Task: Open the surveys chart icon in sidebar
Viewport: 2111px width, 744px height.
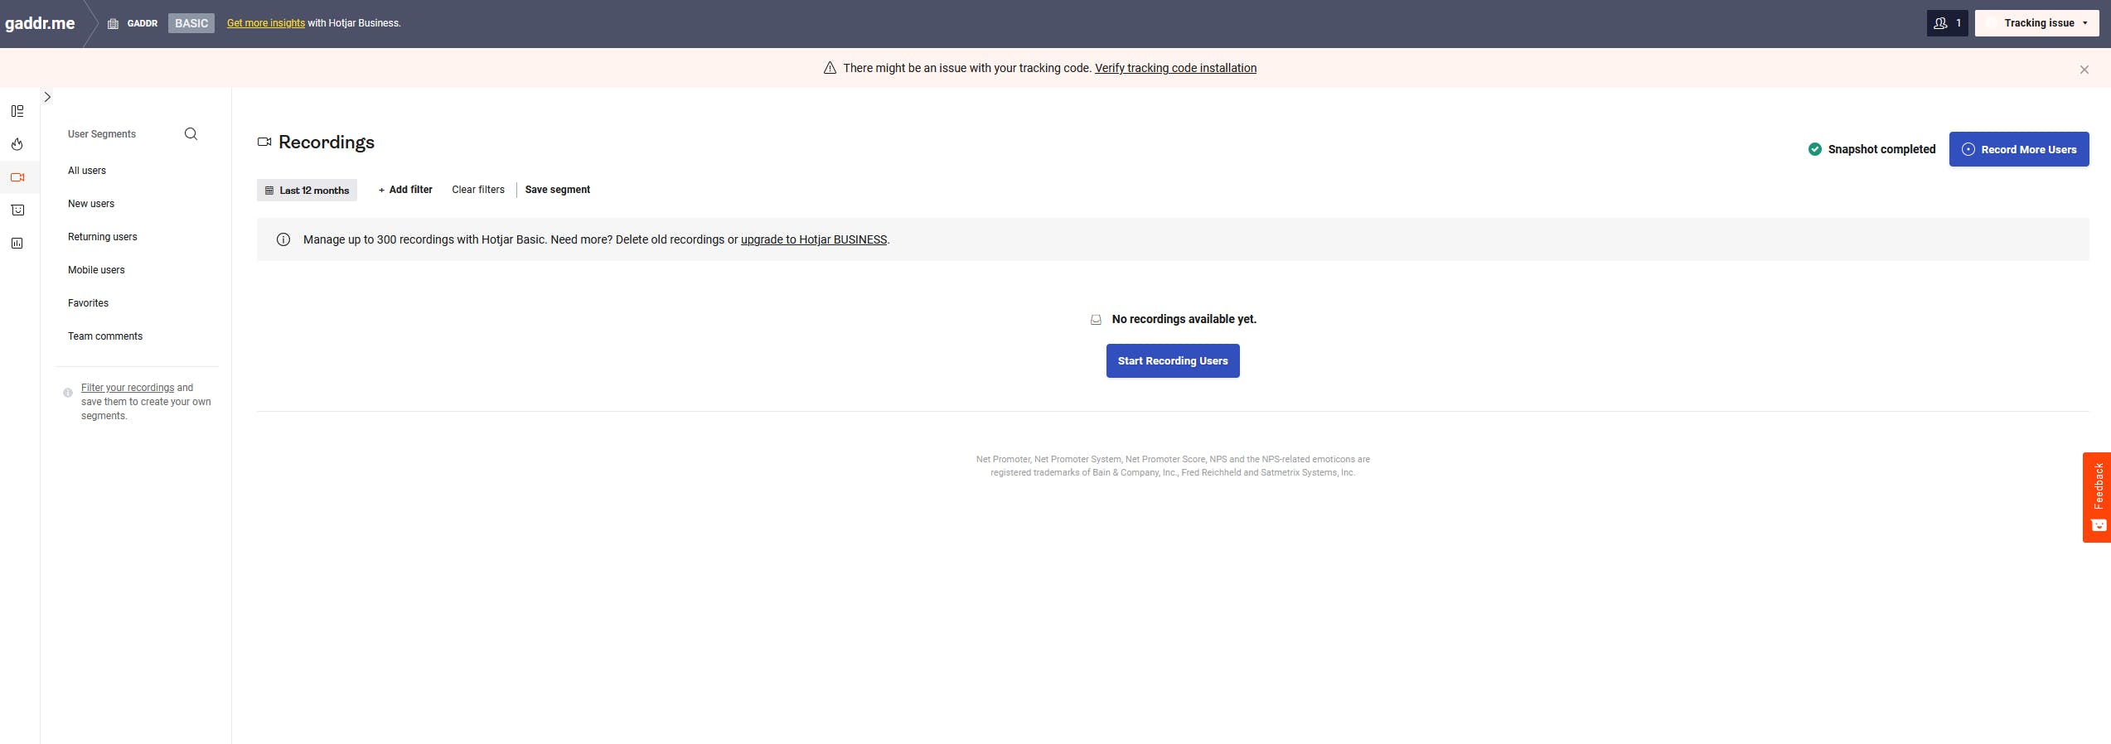Action: 17,244
